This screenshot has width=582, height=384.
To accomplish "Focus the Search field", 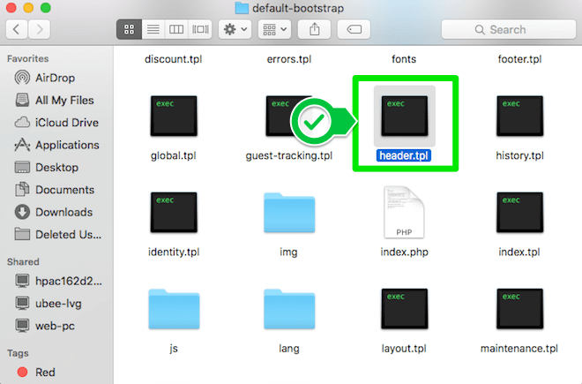I will [x=509, y=29].
